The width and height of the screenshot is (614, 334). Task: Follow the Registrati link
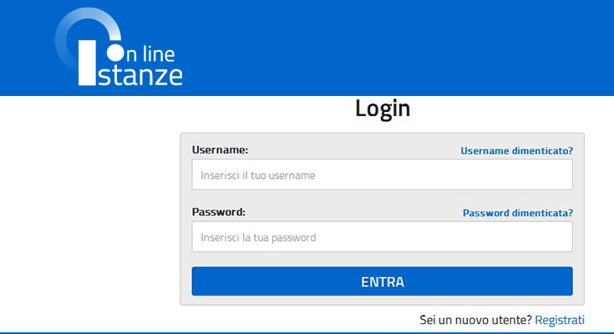click(x=559, y=320)
